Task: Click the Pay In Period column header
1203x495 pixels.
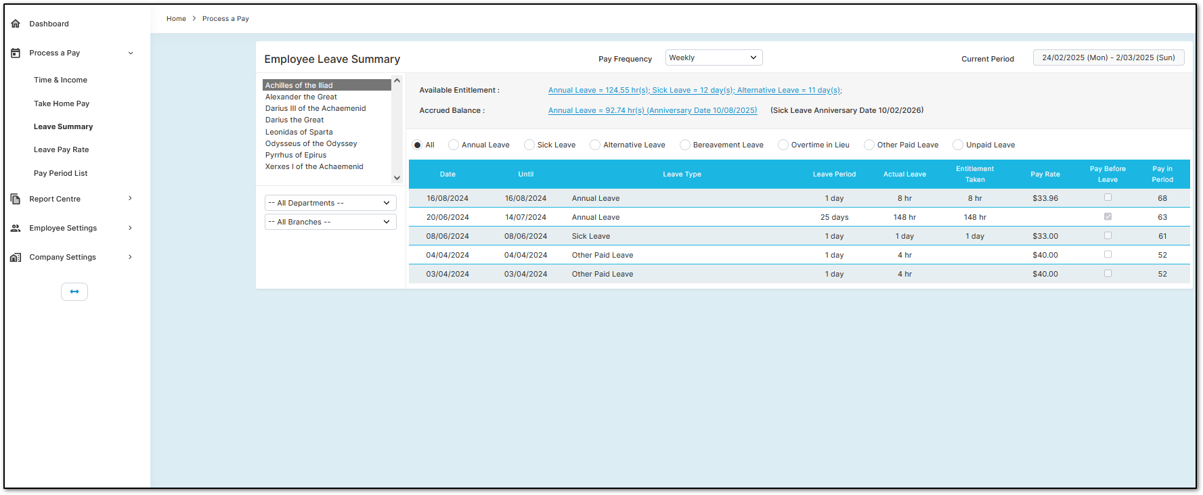Action: coord(1162,174)
